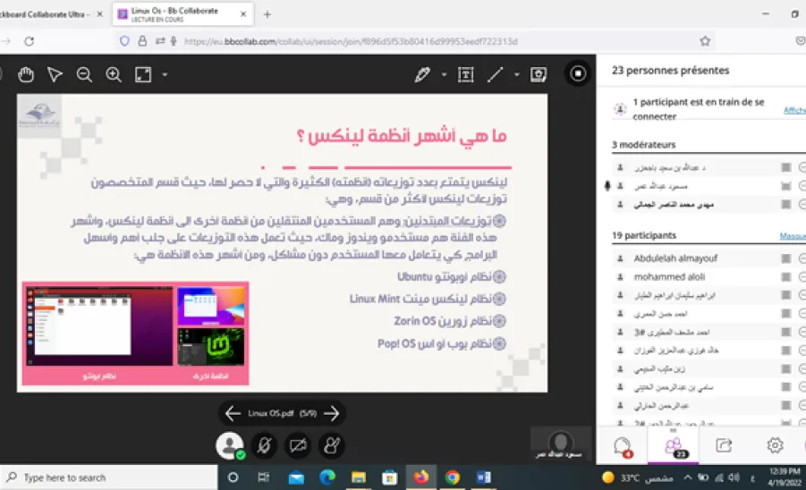This screenshot has width=806, height=490.
Task: Open controls for mohammed aloli row
Action: point(802,277)
